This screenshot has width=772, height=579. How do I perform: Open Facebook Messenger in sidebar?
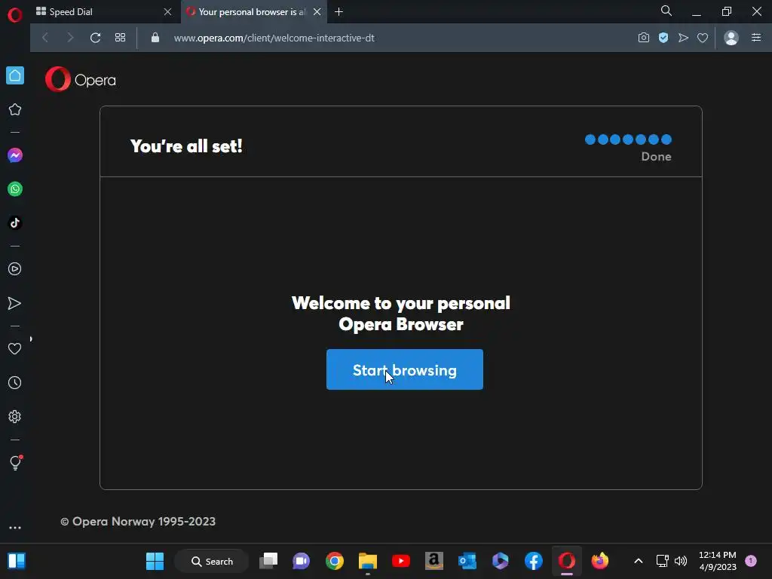[x=15, y=155]
